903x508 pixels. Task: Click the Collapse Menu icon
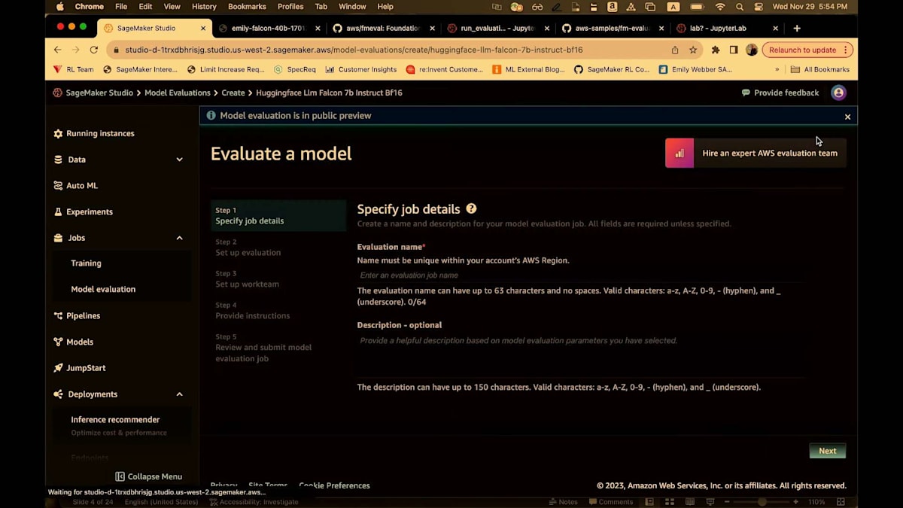click(x=120, y=476)
